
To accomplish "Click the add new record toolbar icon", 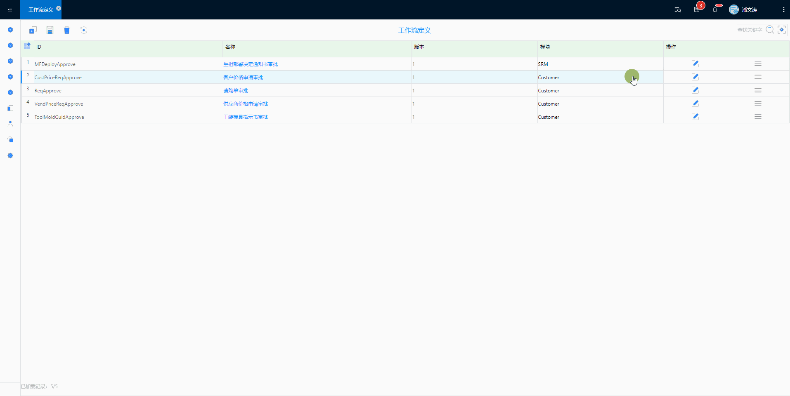I will coord(33,30).
